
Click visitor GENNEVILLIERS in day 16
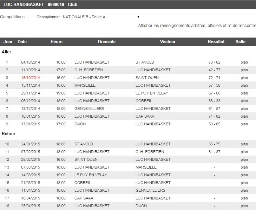pos(150,190)
